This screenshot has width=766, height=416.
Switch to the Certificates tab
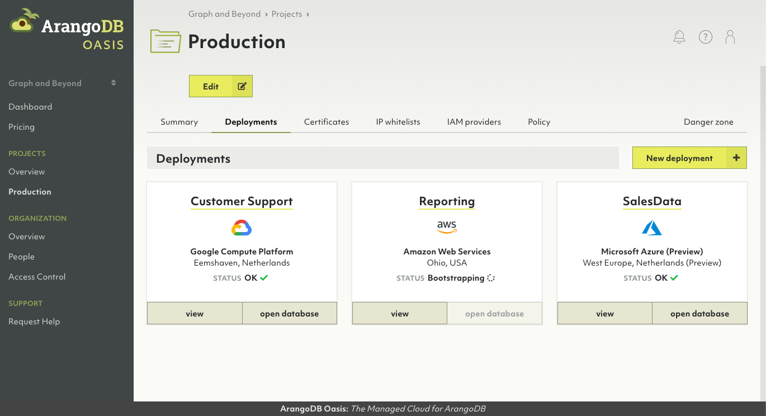coord(327,122)
